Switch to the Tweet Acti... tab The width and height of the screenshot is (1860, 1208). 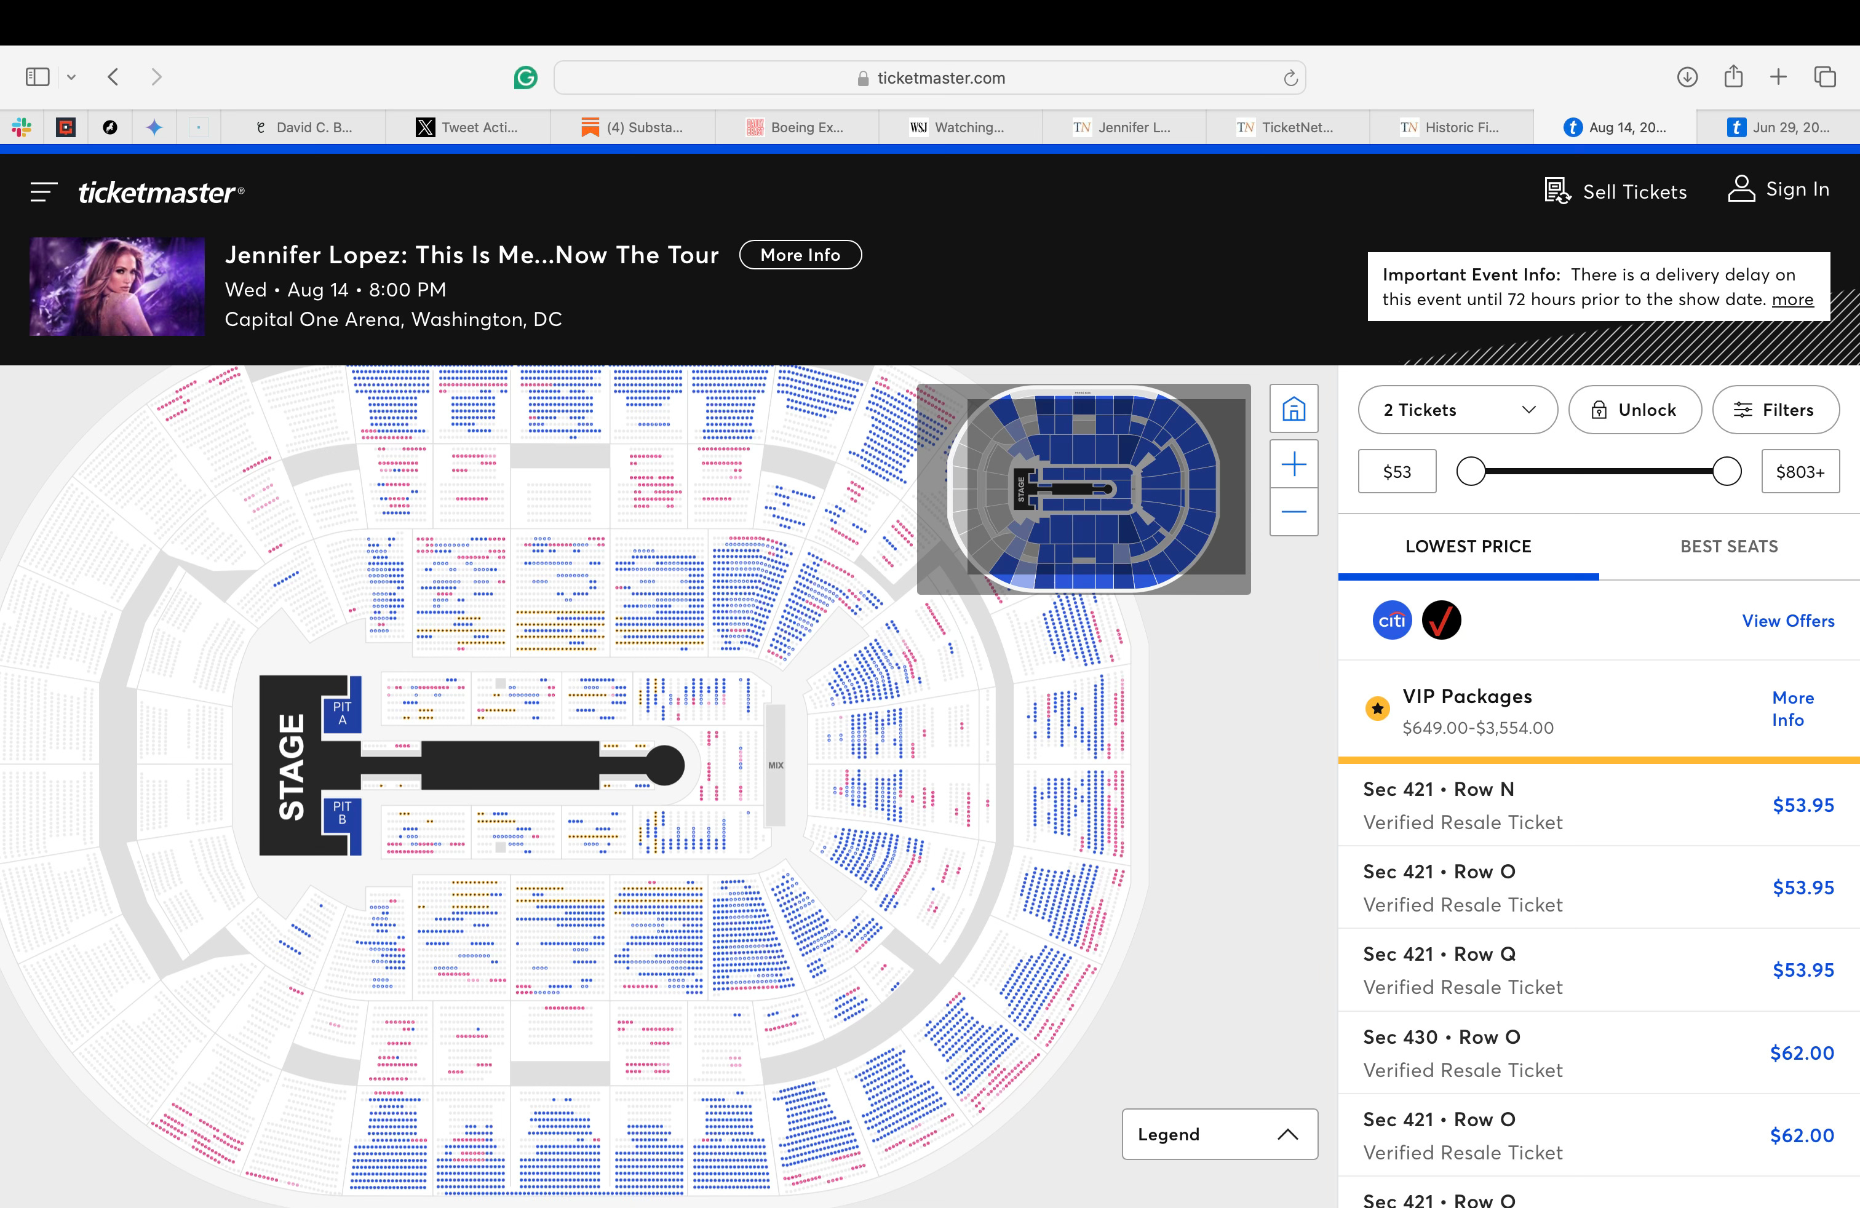click(x=467, y=127)
